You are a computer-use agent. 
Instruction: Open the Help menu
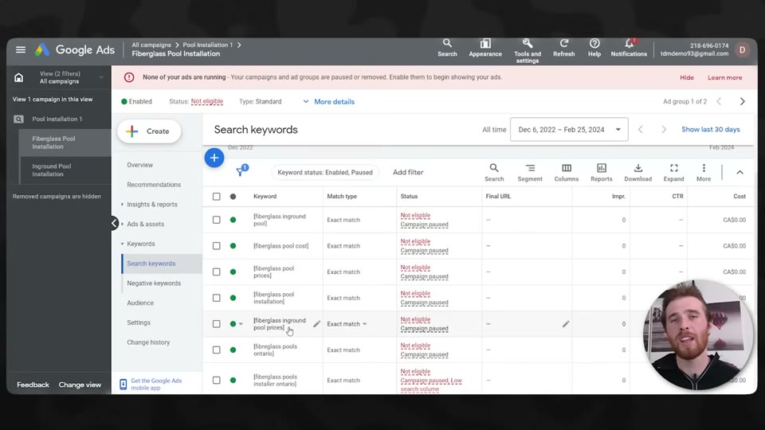(x=594, y=49)
